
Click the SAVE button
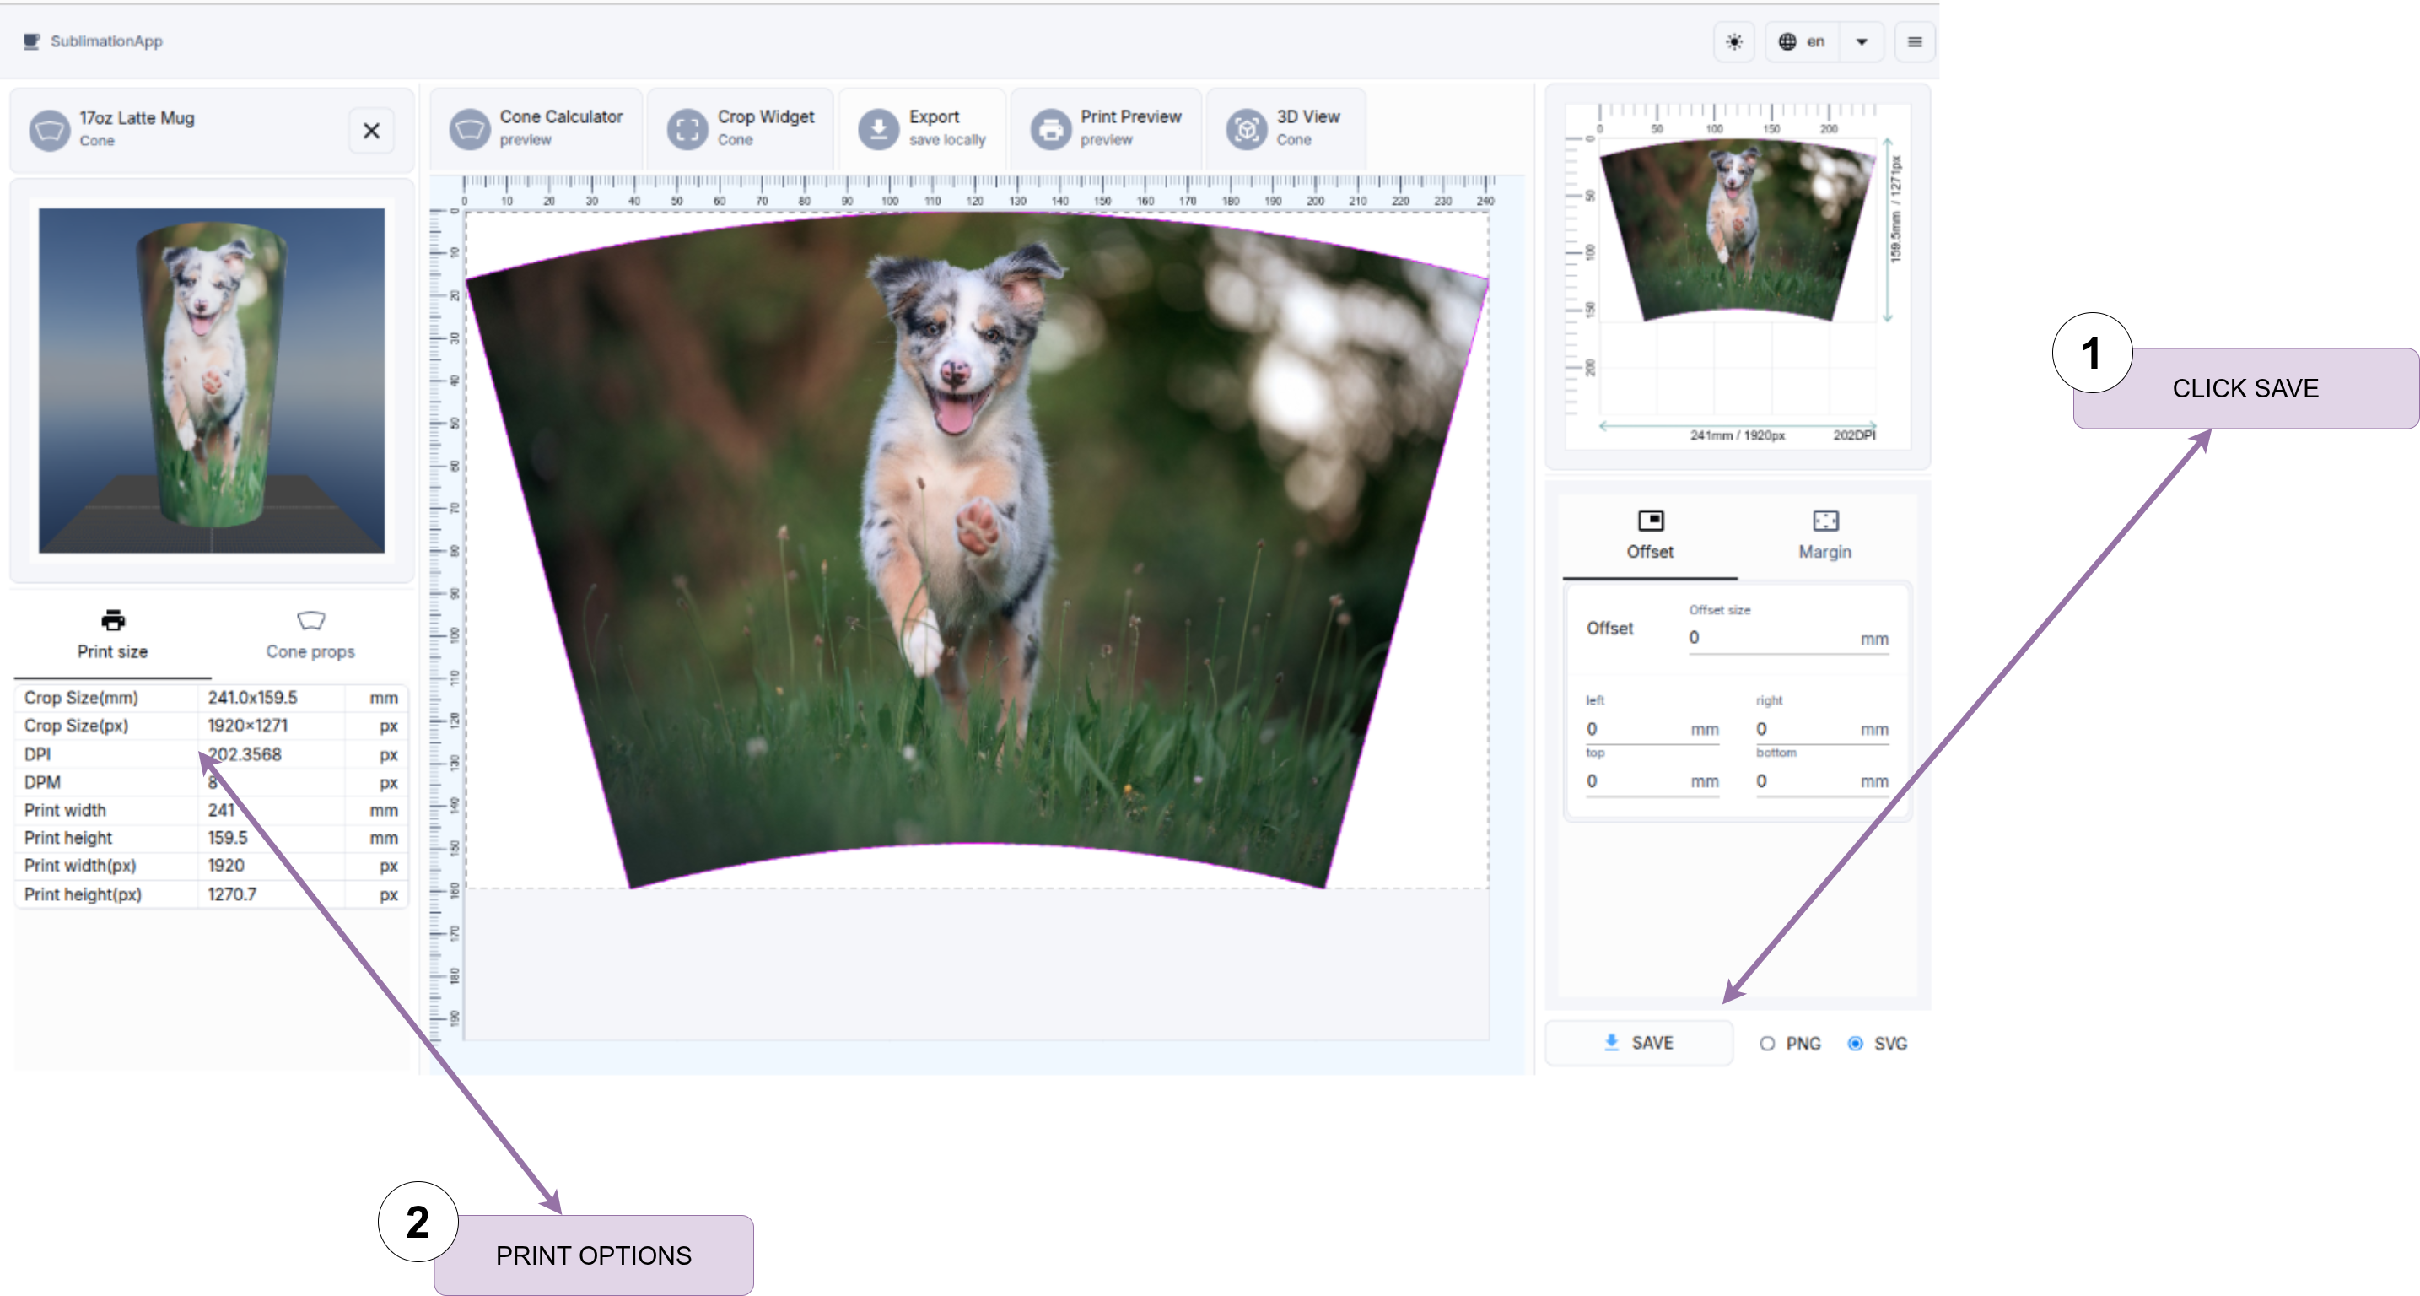(1638, 1042)
